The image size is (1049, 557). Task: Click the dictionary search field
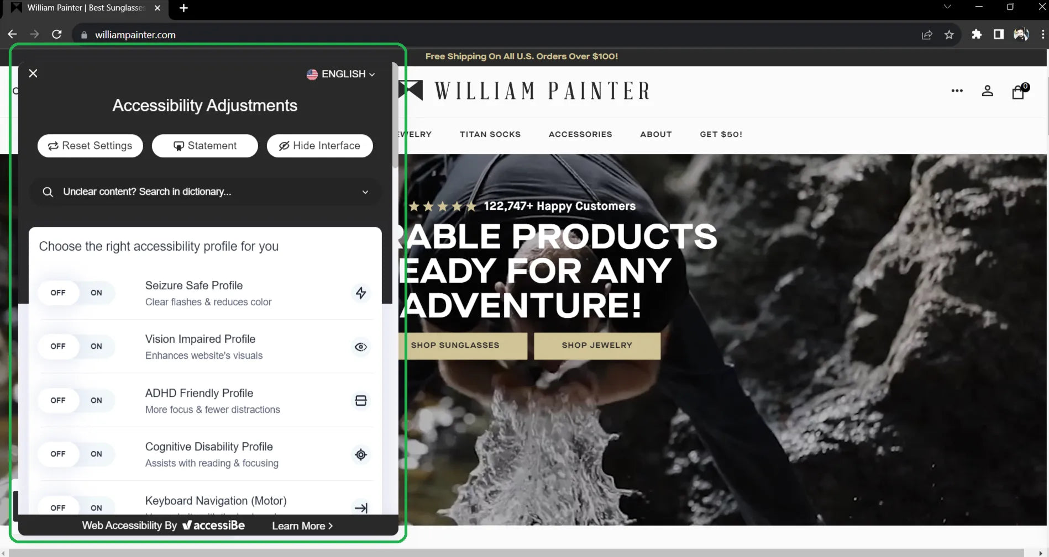pyautogui.click(x=205, y=192)
